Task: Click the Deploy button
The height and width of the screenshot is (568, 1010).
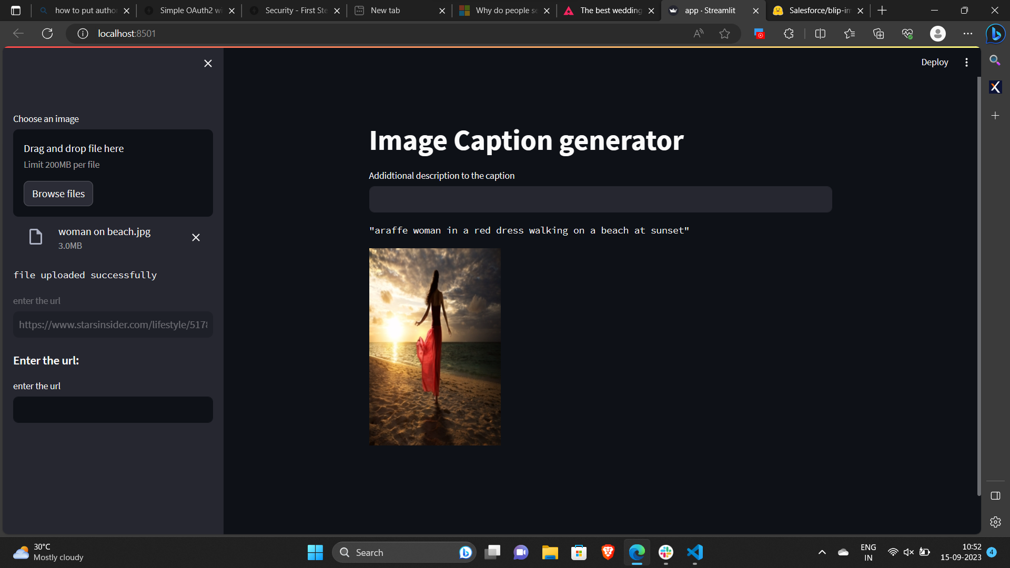Action: [934, 62]
